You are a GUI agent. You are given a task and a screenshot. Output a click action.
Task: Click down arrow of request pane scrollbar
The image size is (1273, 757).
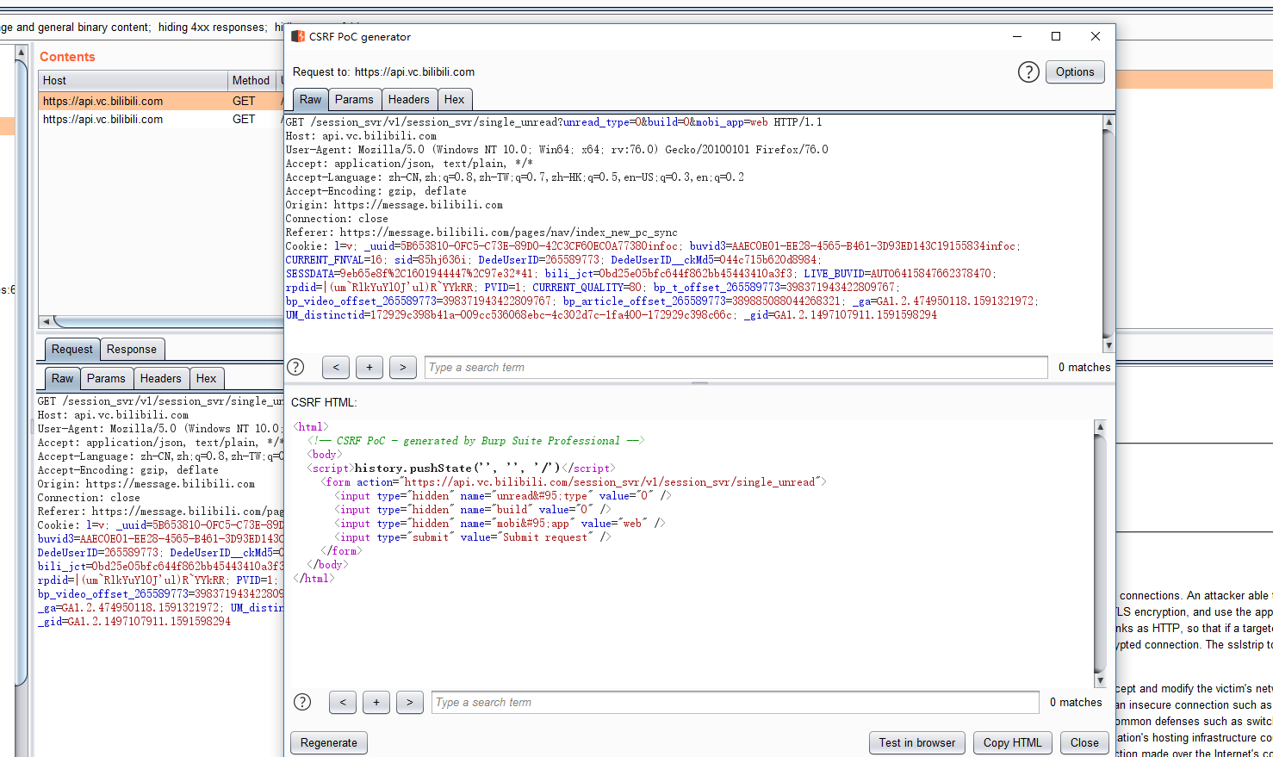tap(1108, 345)
